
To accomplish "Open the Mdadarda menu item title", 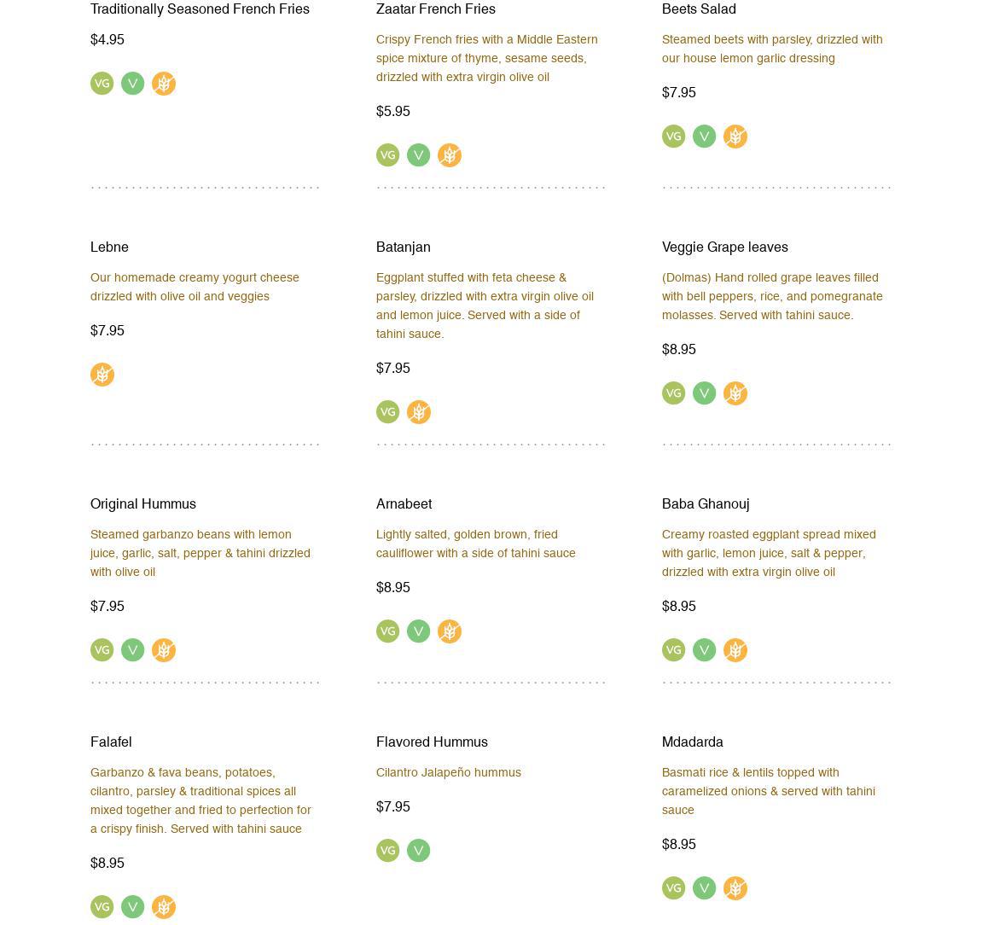I will click(x=692, y=742).
